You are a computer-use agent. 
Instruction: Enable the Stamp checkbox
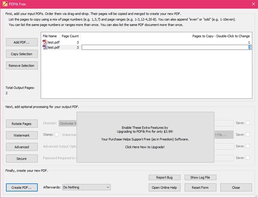point(57,135)
